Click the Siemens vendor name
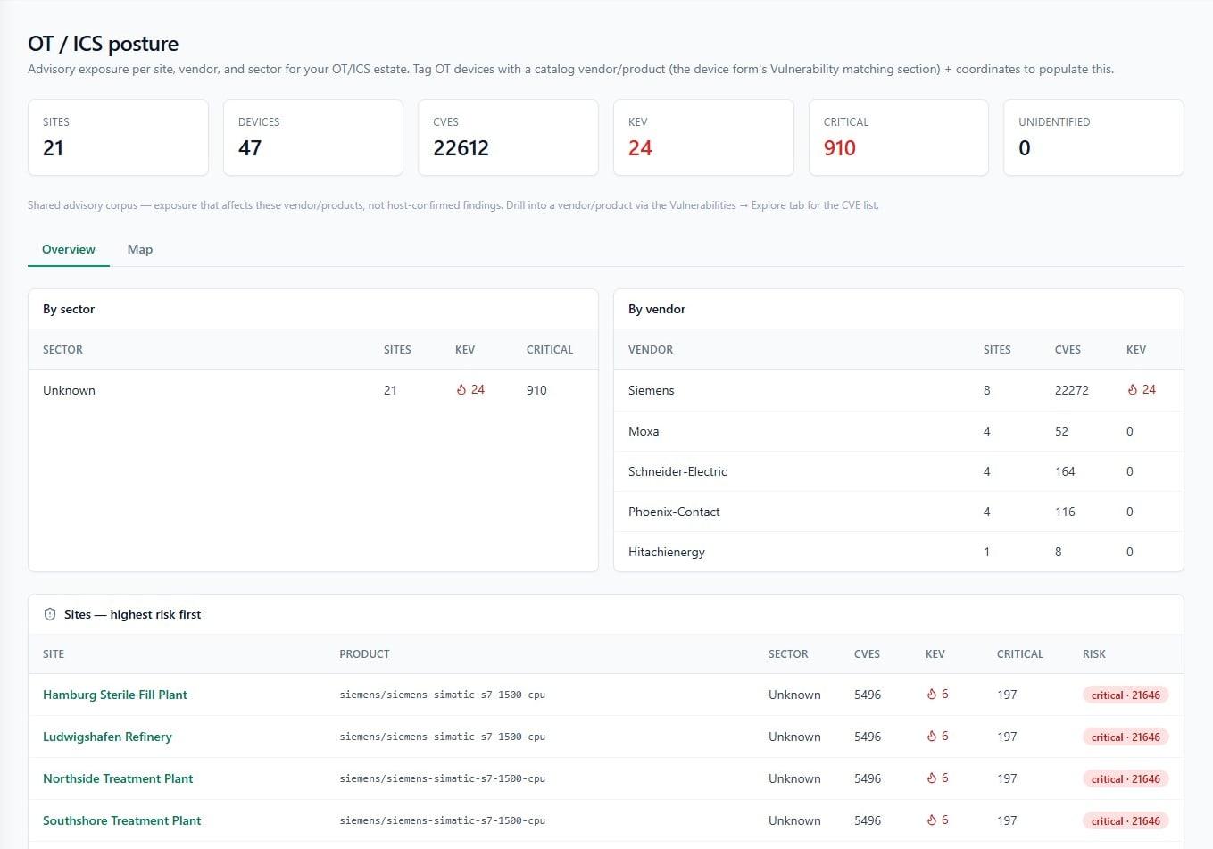Screen dimensions: 1213x849 [652, 390]
